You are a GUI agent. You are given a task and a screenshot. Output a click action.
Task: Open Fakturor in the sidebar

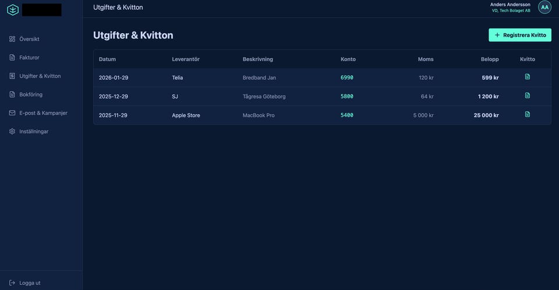29,58
